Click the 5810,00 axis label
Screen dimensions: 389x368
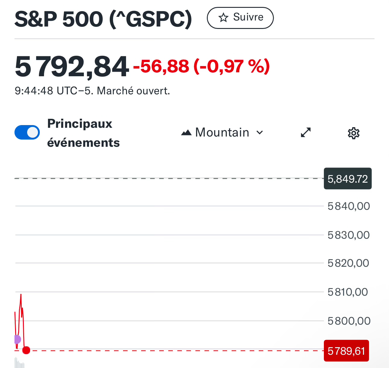point(348,292)
